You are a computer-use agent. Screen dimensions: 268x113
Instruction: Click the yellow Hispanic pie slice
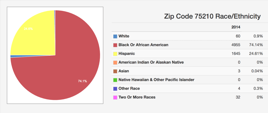(37, 37)
